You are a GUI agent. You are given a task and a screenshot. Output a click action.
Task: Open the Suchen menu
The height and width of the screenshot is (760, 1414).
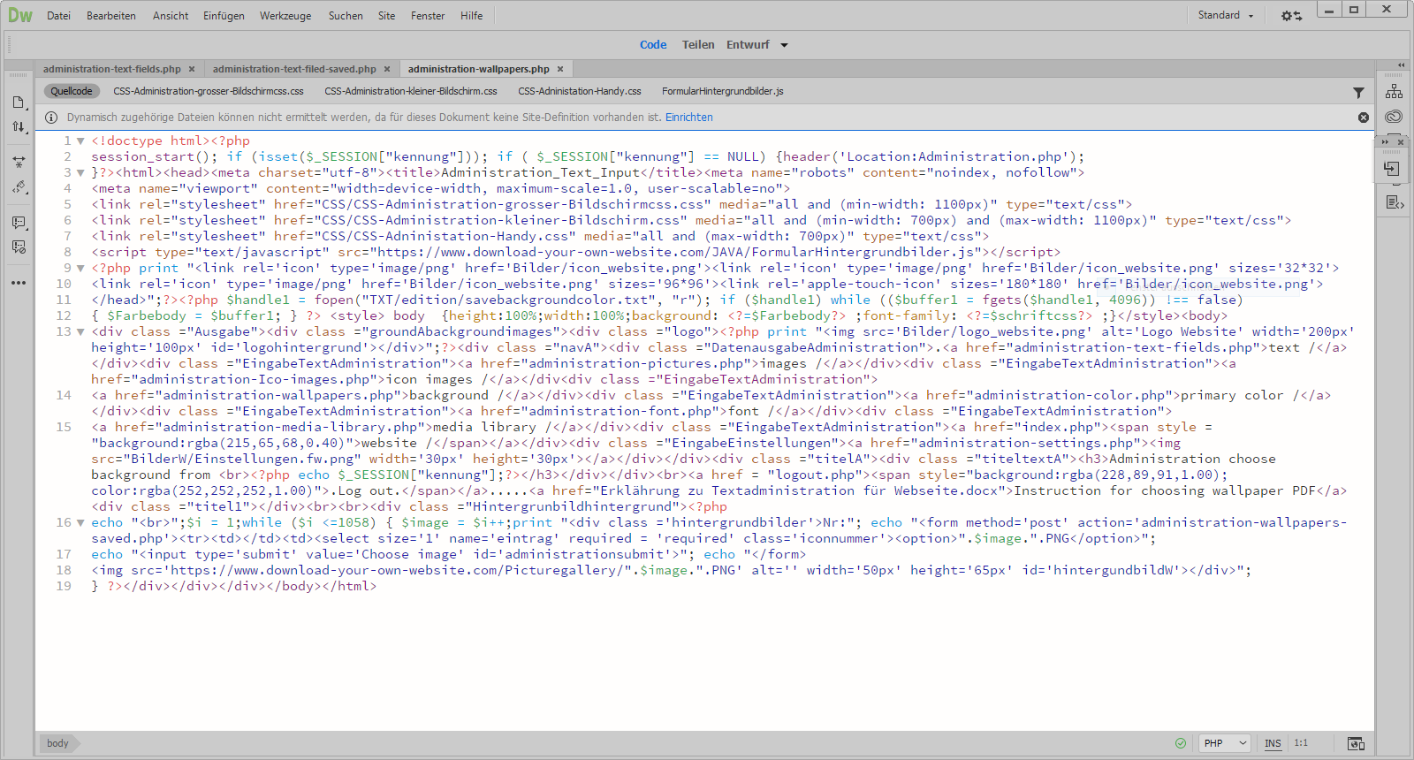click(x=346, y=16)
